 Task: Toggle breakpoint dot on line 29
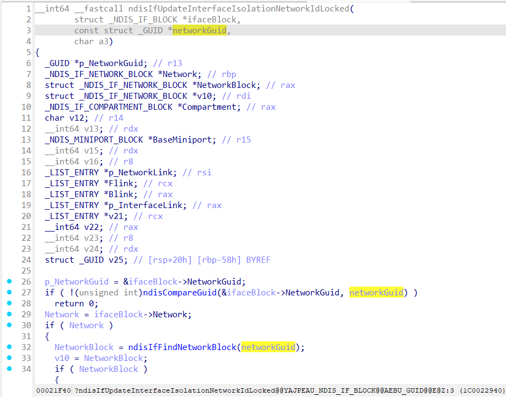9,314
